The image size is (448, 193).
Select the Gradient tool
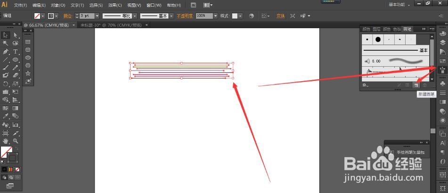pyautogui.click(x=16, y=108)
